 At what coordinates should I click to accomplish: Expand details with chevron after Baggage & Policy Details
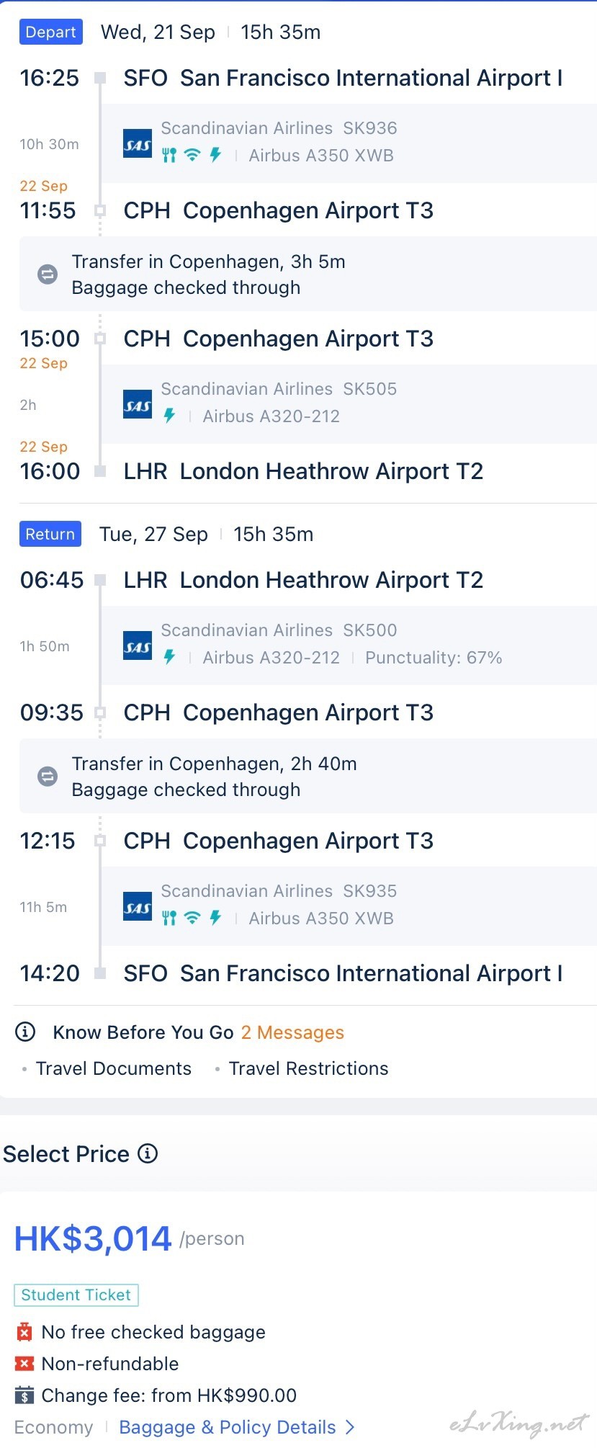pos(350,1427)
